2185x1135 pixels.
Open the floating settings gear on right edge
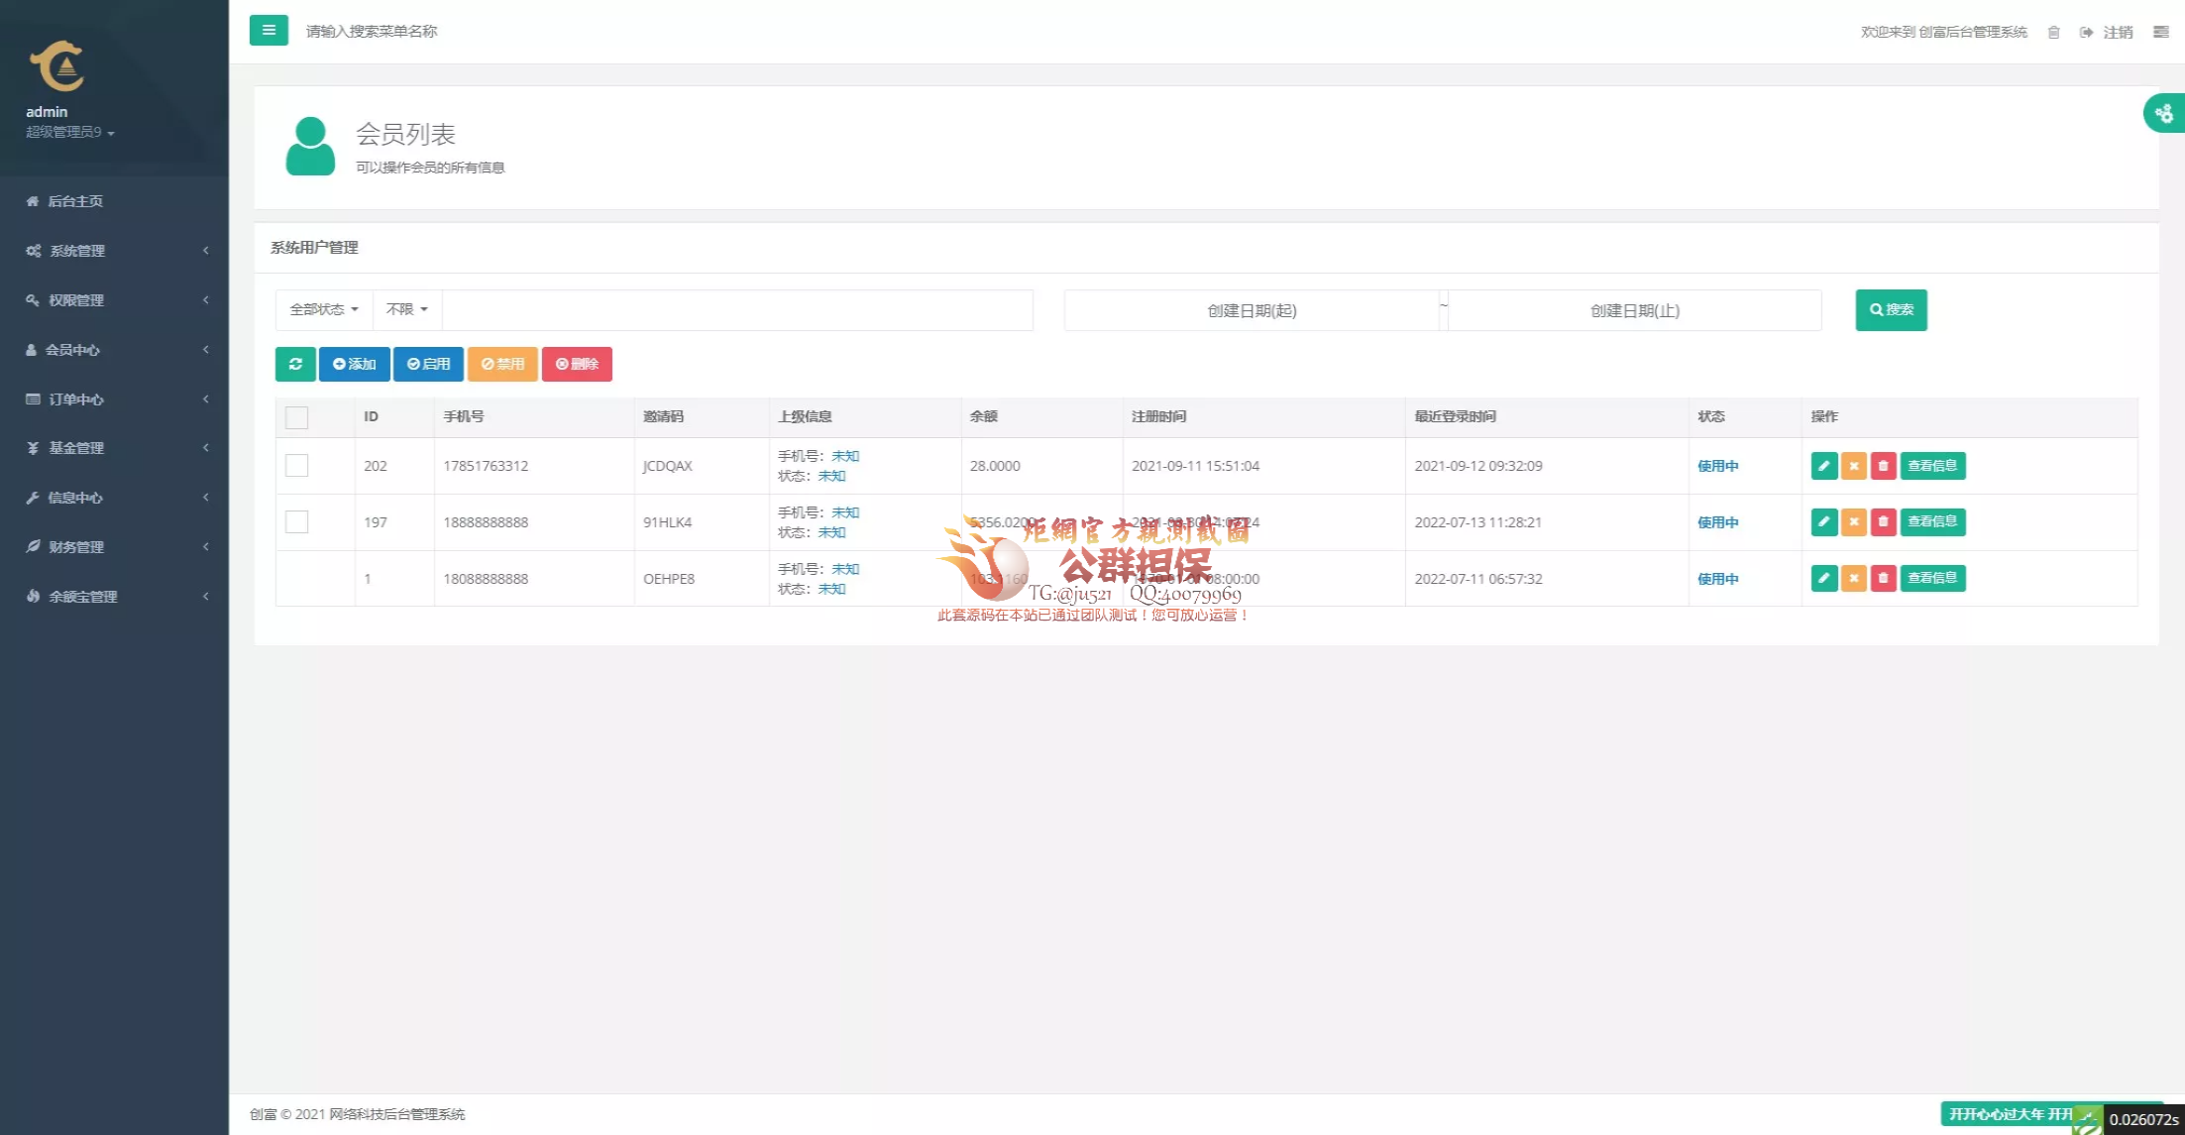(x=2164, y=113)
